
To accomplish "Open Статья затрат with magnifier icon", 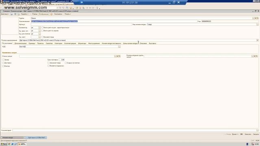I will 119,56.
